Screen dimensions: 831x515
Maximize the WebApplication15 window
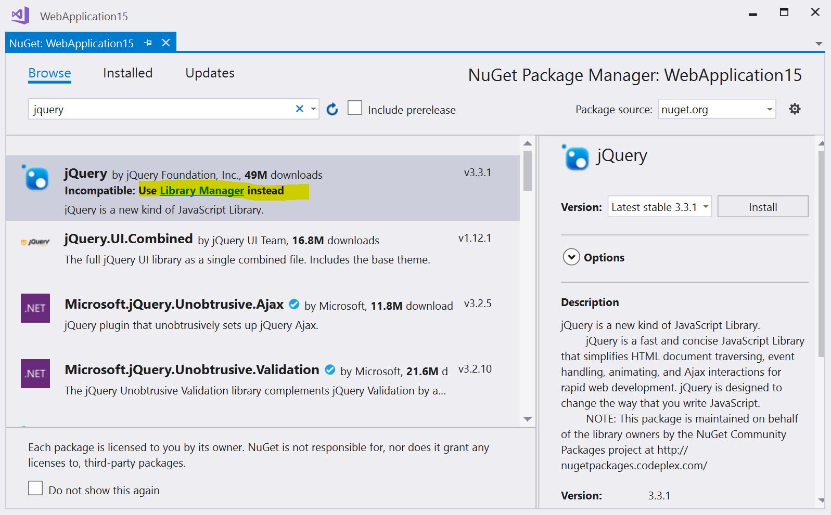784,12
